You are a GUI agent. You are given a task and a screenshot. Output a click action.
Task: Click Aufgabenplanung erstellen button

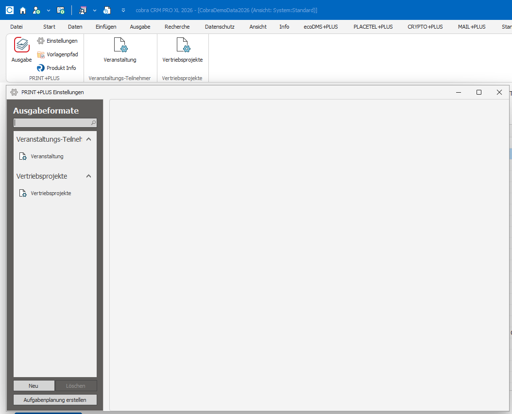55,399
